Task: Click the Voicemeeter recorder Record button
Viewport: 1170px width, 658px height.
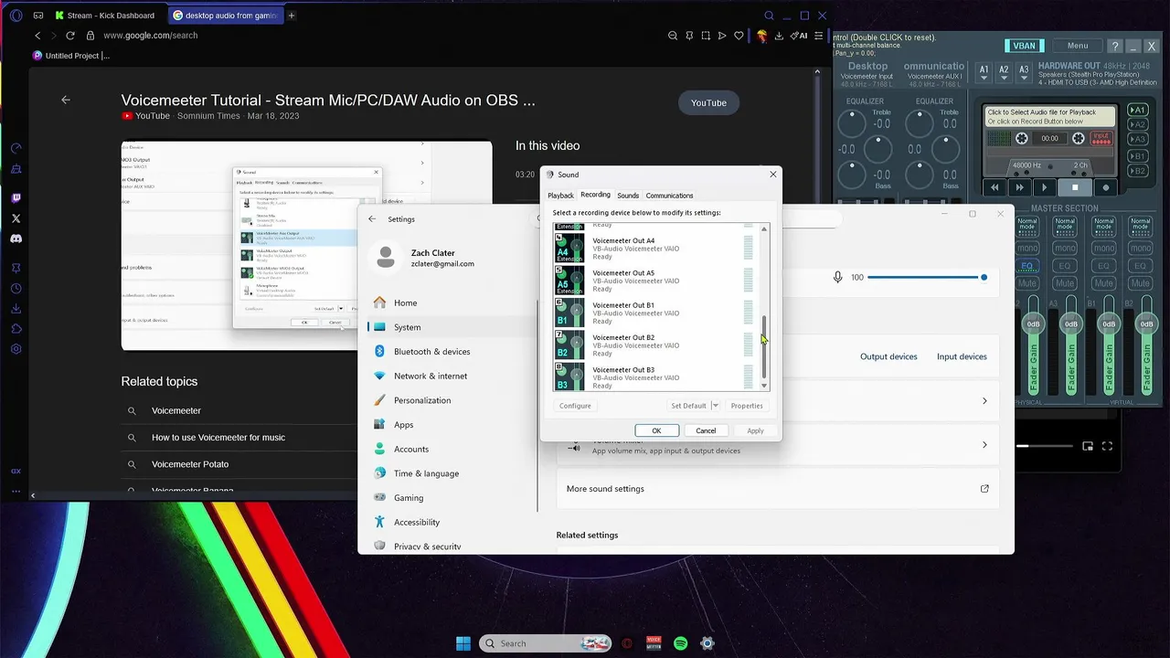Action: pos(1106,187)
